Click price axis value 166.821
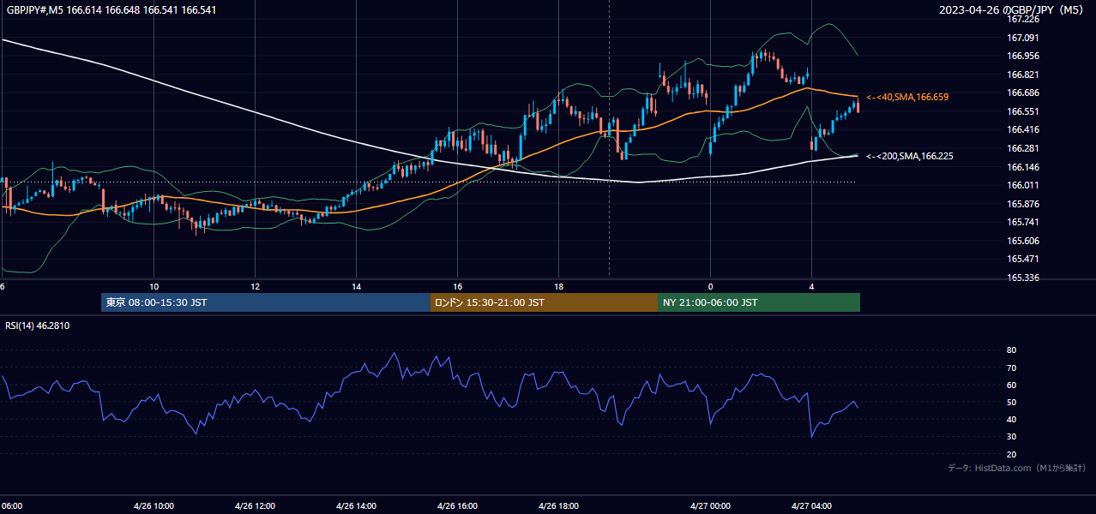 pyautogui.click(x=1022, y=75)
